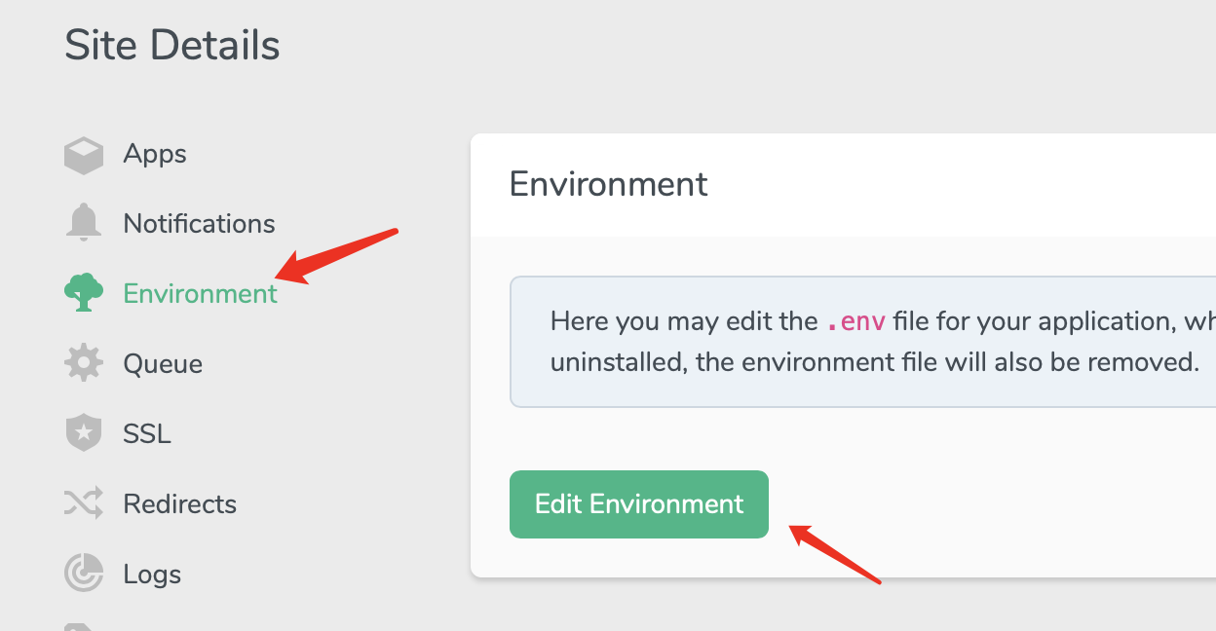Click the SSL shield icon
Screen dimensions: 1216x631
(84, 433)
